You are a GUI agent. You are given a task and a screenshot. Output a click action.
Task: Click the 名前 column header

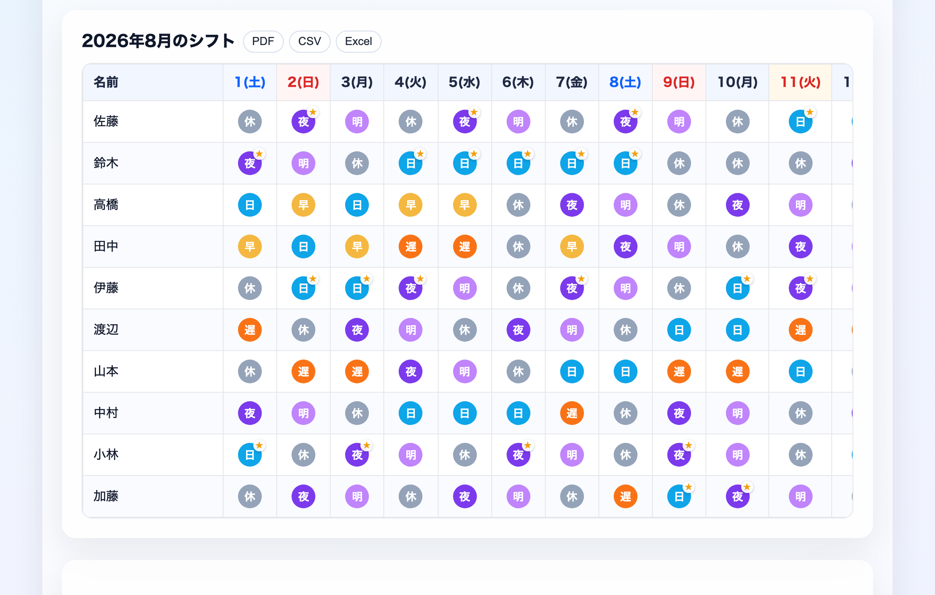click(x=153, y=82)
